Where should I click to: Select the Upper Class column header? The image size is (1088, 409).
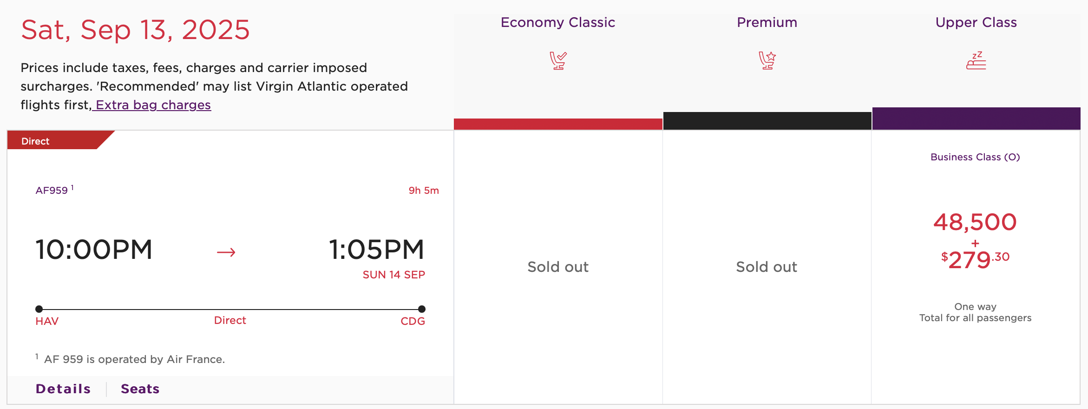976,22
